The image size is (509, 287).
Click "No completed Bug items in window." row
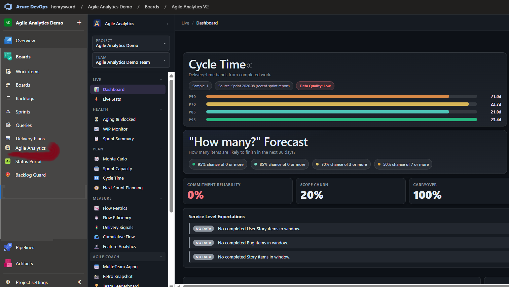349,243
